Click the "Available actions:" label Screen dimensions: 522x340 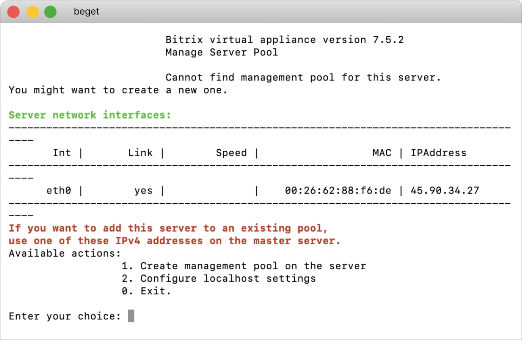(x=65, y=253)
